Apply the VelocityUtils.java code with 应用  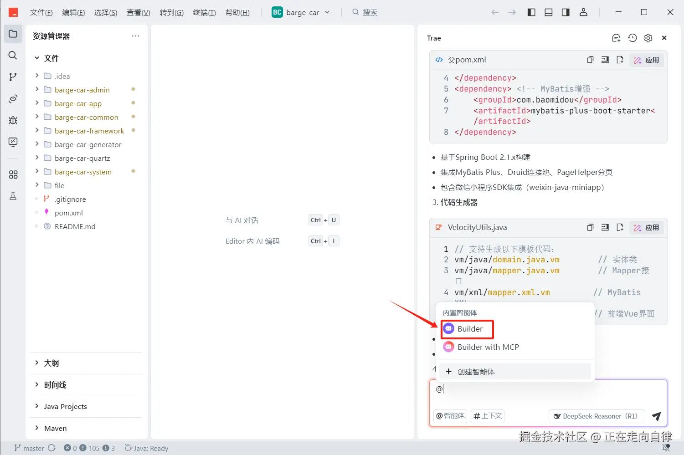647,227
